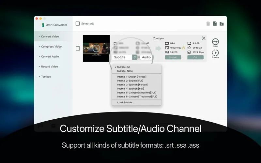Choose Subtitle-All option

[x=136, y=67]
